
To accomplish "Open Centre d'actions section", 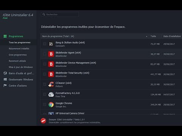I will click(x=18, y=85).
